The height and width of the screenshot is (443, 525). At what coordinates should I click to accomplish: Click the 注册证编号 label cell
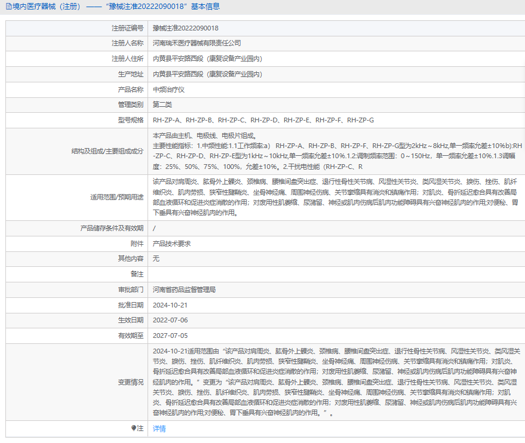(128, 28)
